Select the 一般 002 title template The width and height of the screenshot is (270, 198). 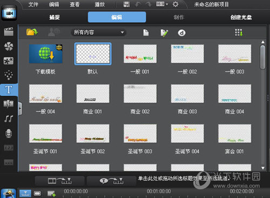coord(187,54)
